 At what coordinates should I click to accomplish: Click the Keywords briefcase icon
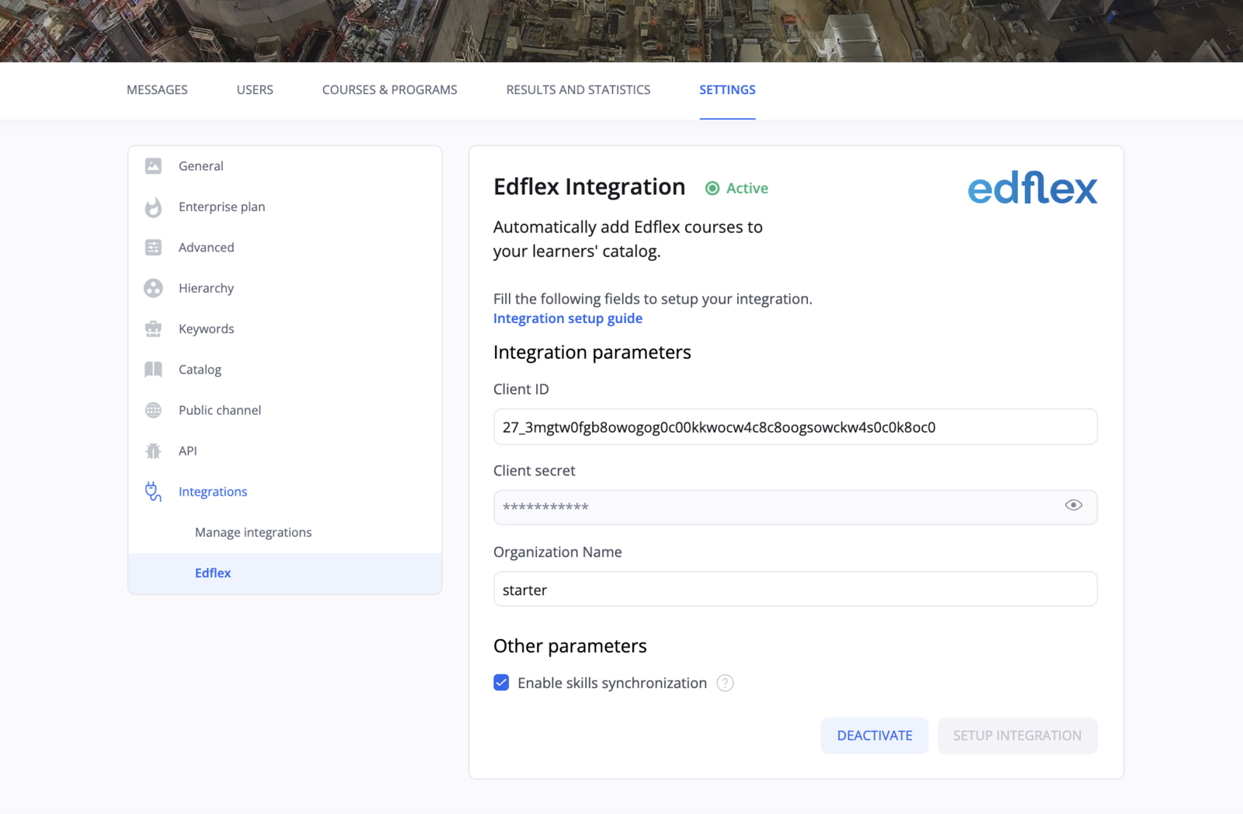point(153,329)
